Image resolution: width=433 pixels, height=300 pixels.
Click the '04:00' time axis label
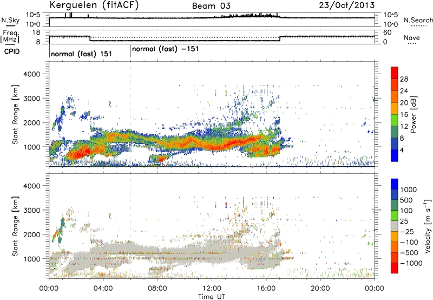click(103, 289)
